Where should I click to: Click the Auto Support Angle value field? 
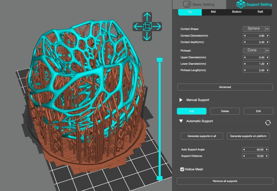coord(255,150)
